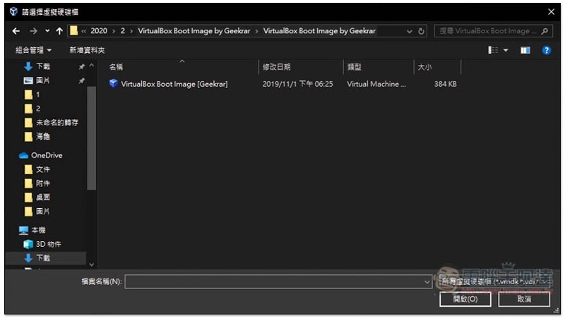Click 新增資料夹 to create a folder
Viewport: 565px width, 318px height.
point(87,50)
